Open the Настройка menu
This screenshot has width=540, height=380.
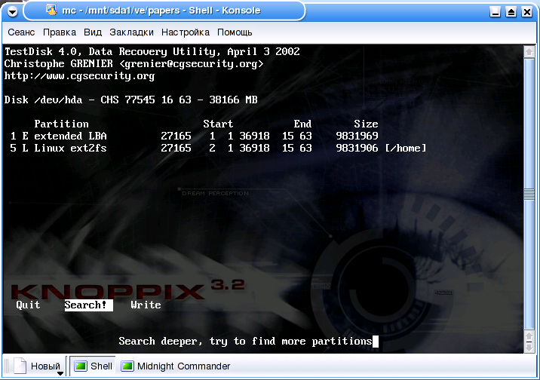point(186,32)
